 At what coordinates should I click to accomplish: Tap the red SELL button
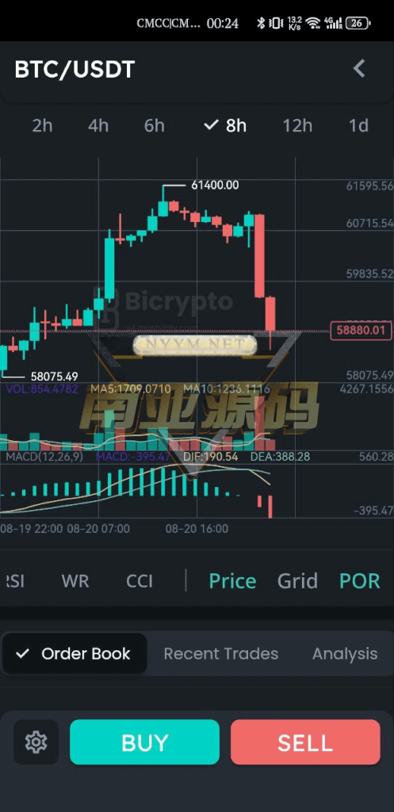pos(305,742)
